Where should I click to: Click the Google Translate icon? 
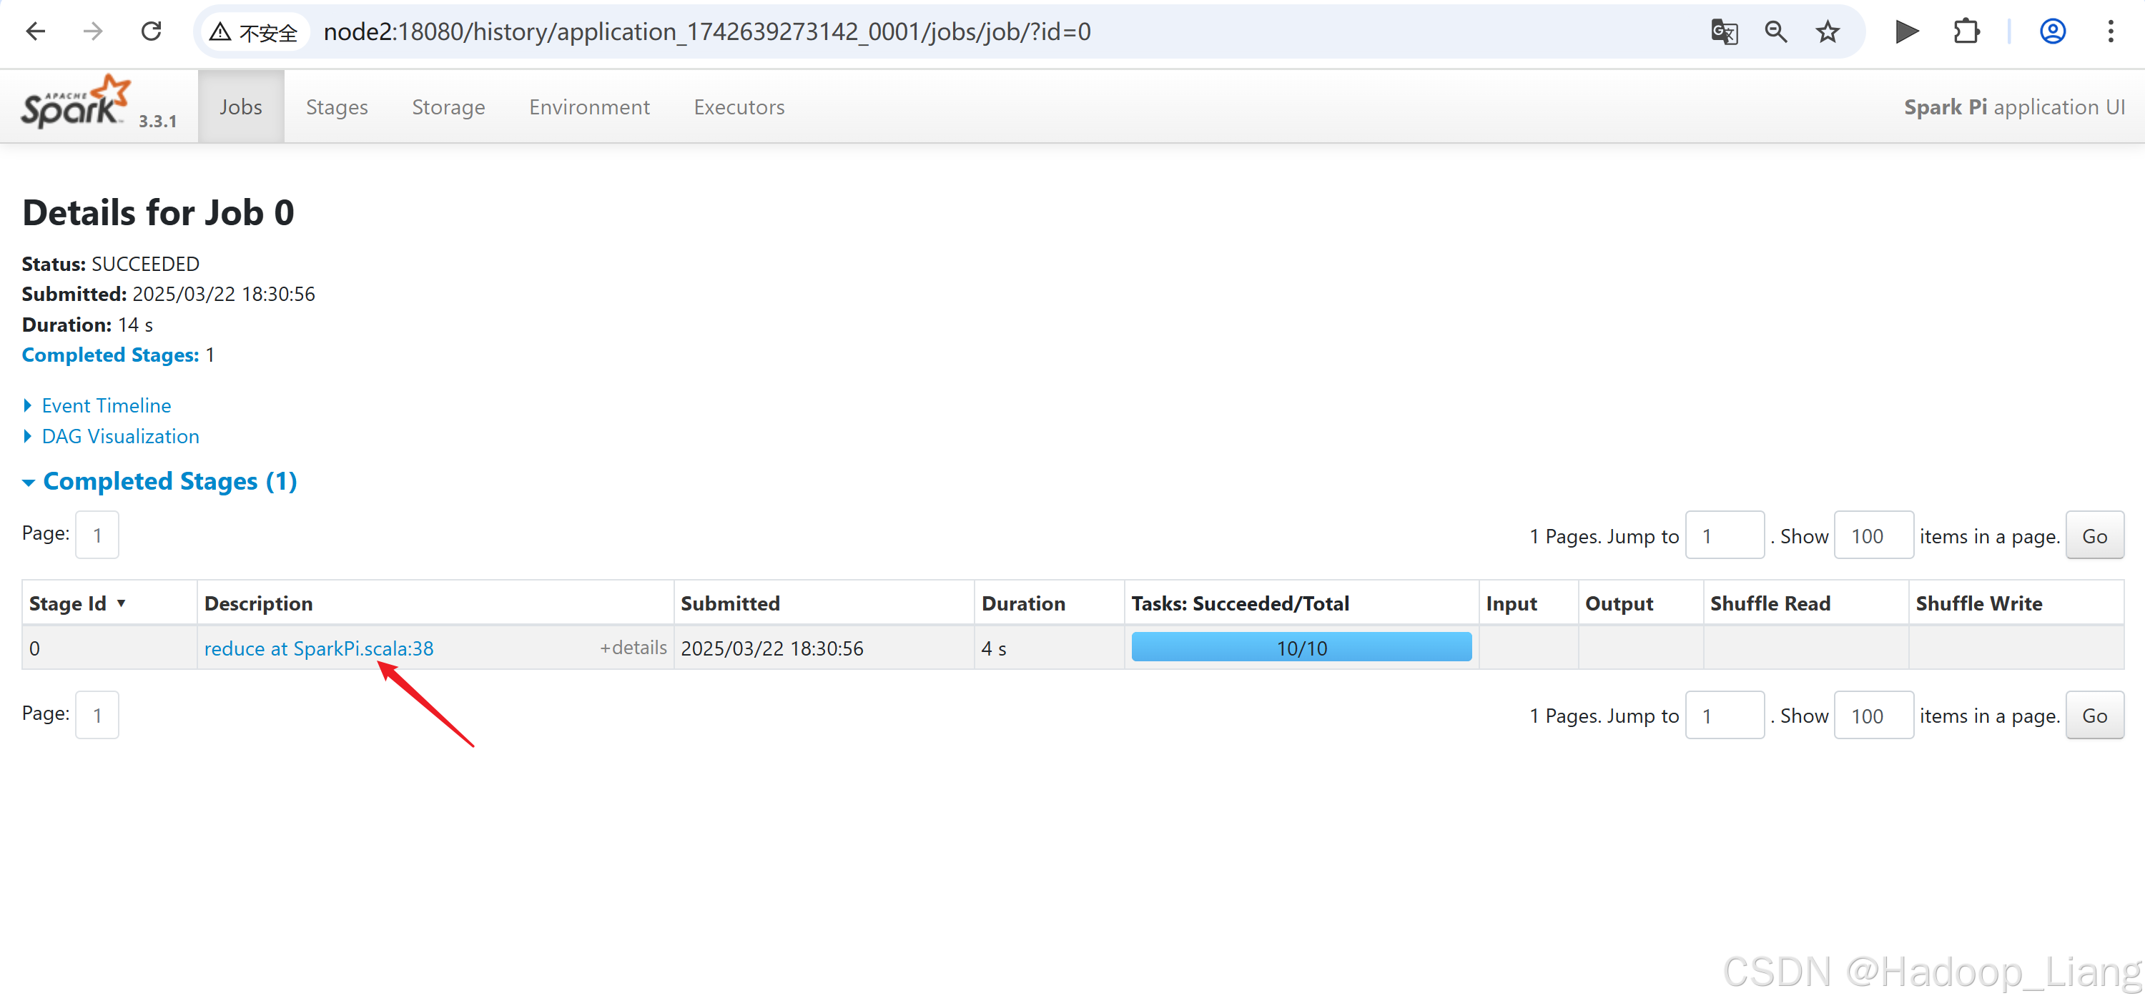[x=1723, y=31]
